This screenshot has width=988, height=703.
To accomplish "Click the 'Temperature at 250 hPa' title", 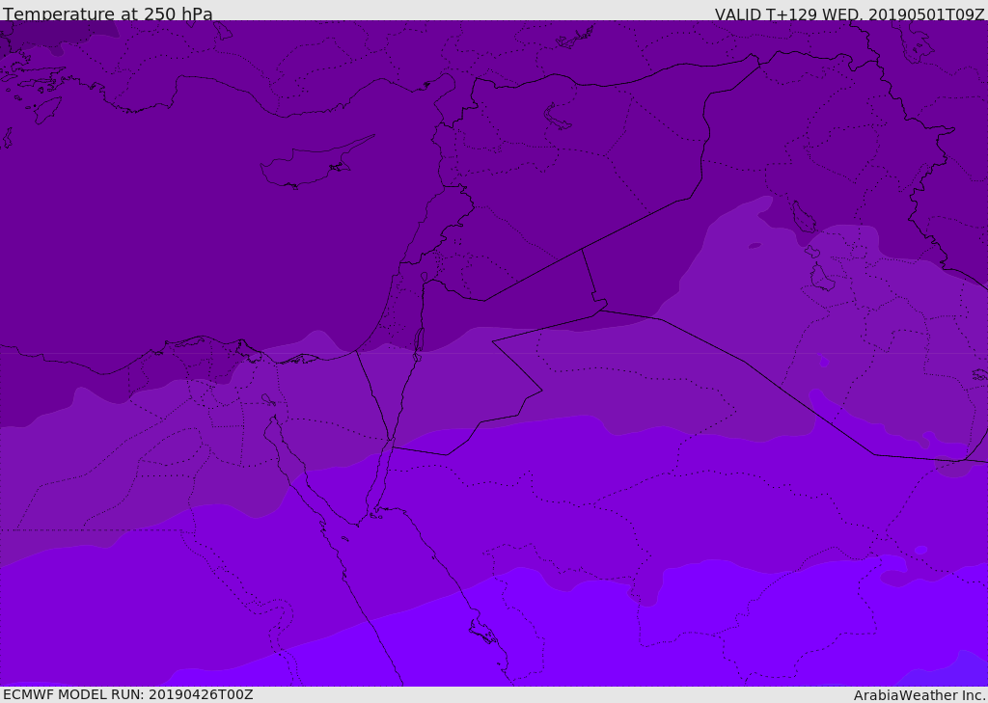I will tap(108, 14).
